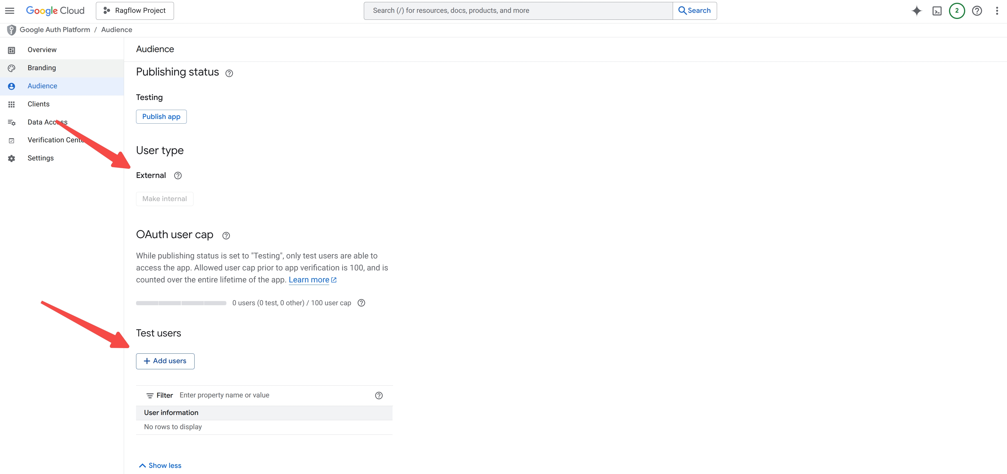Image resolution: width=1007 pixels, height=474 pixels.
Task: Open the main navigation hamburger menu
Action: point(10,11)
